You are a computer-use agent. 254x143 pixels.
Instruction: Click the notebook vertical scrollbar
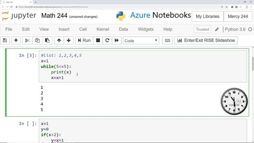click(253, 64)
